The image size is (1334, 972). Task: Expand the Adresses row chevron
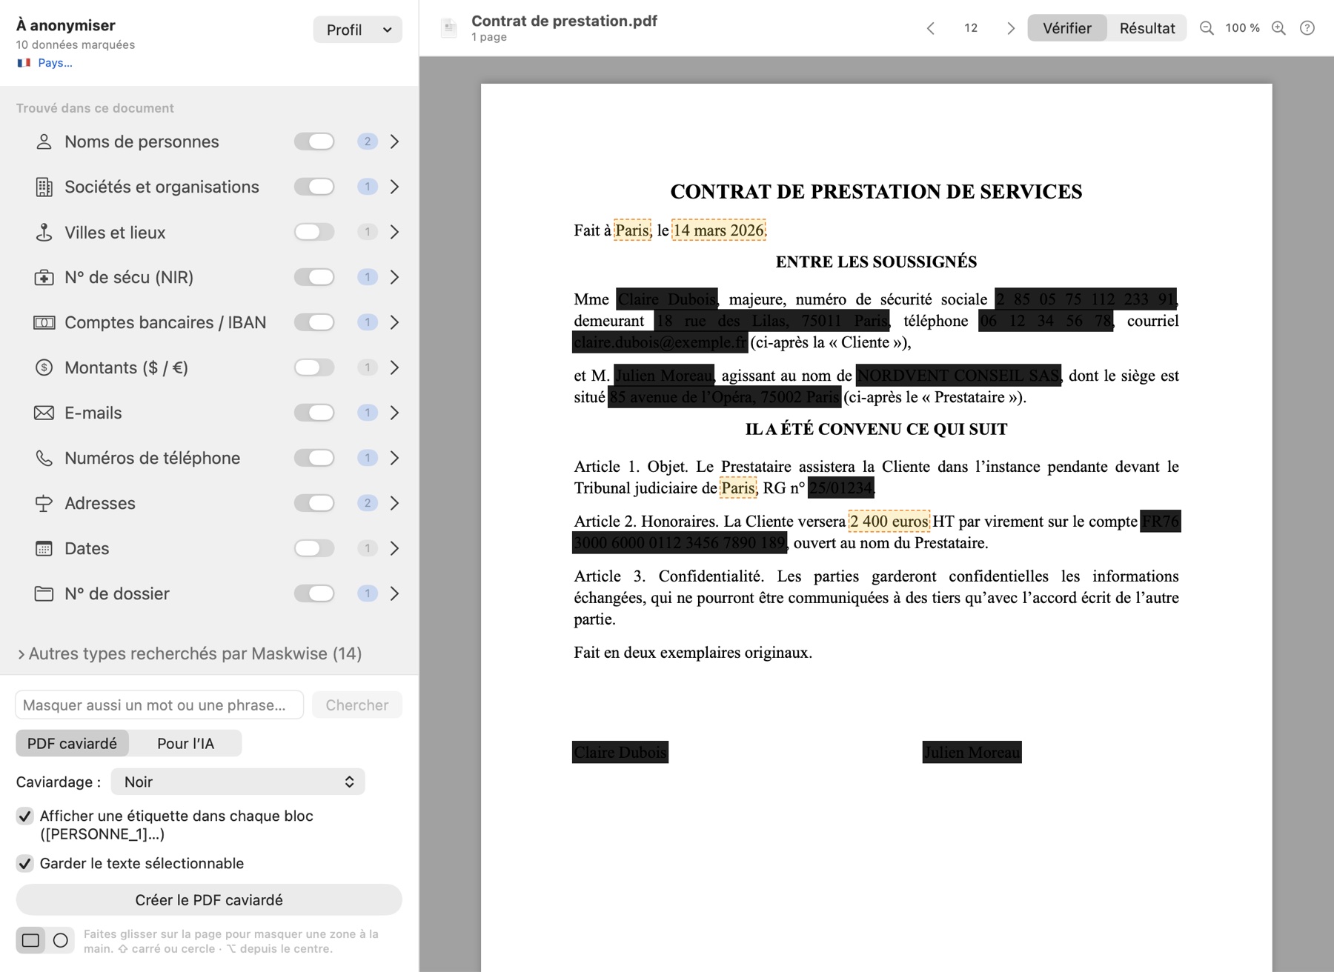tap(394, 503)
